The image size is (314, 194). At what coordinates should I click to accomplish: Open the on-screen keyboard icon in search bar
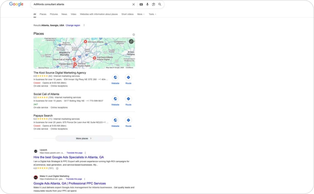141,4
